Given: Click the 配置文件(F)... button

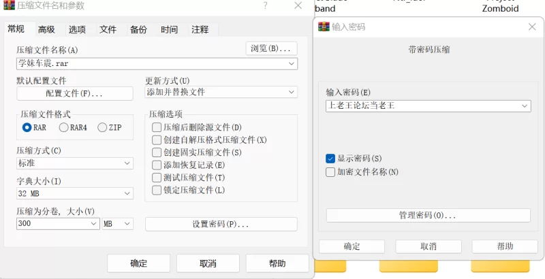Looking at the screenshot, I should point(75,94).
